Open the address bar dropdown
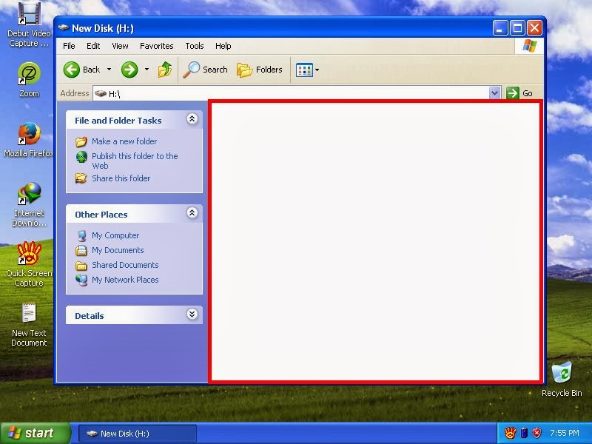This screenshot has width=592, height=444. (496, 92)
